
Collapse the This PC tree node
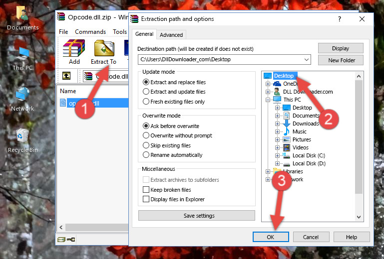pyautogui.click(x=268, y=100)
